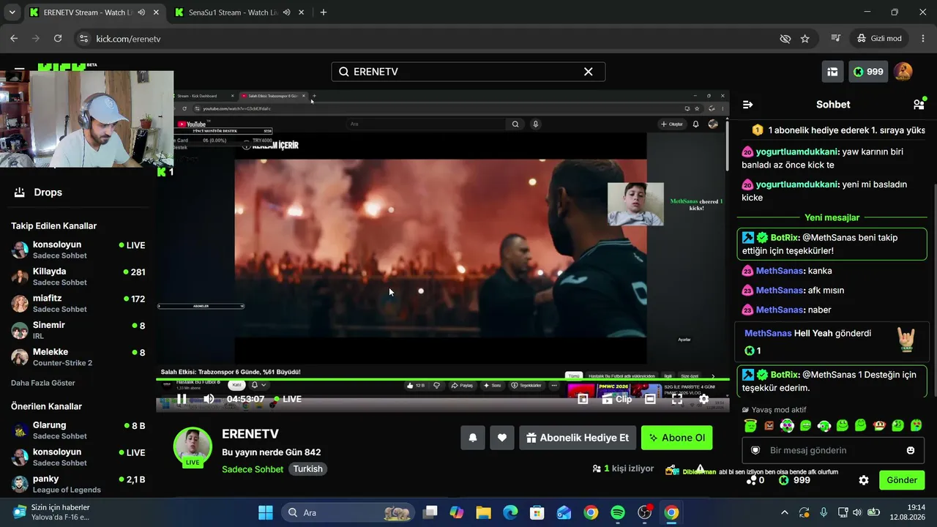The image size is (937, 527).
Task: Show hidden system tray icons
Action: click(x=785, y=512)
